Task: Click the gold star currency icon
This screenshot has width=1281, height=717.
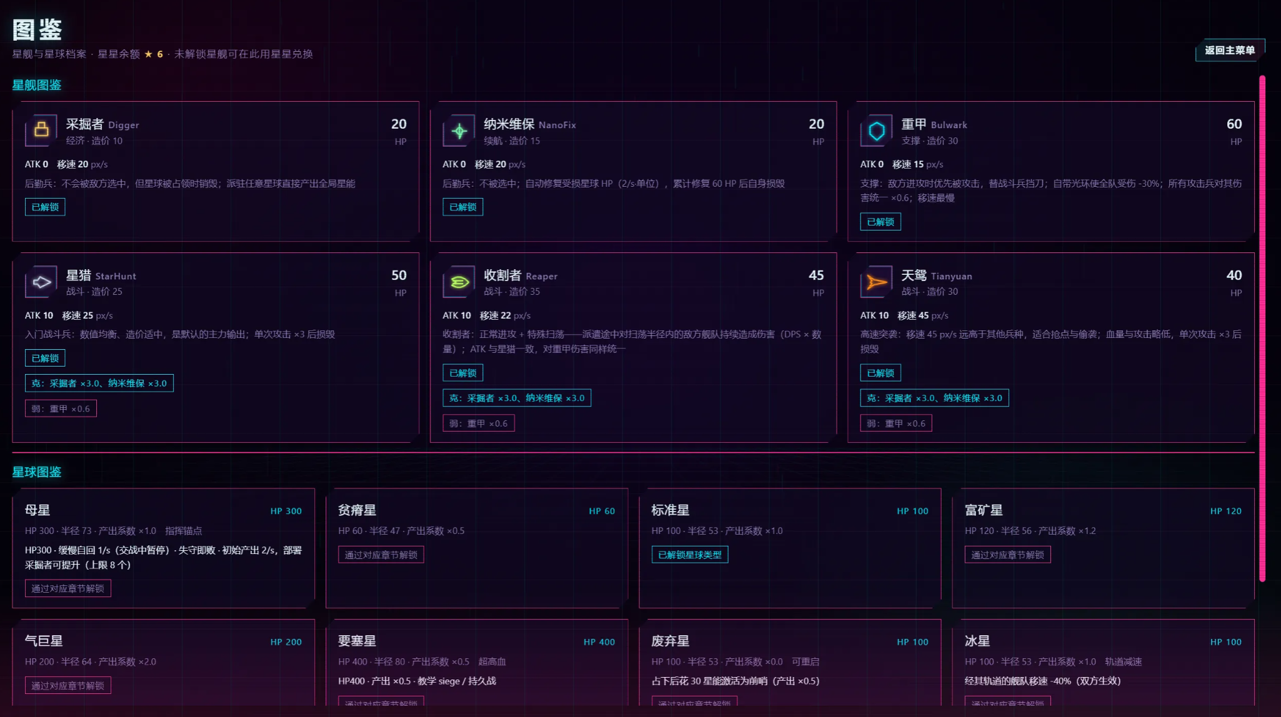Action: (x=148, y=54)
